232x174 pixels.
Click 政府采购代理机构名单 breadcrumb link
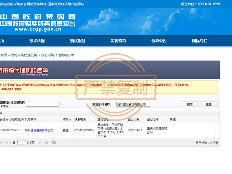[57, 55]
